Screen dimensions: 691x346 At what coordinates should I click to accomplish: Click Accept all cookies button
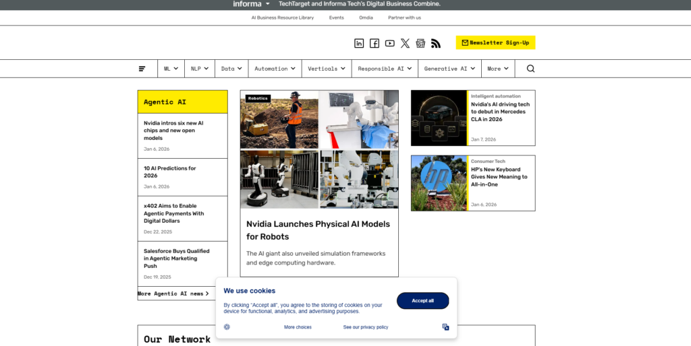(422, 301)
